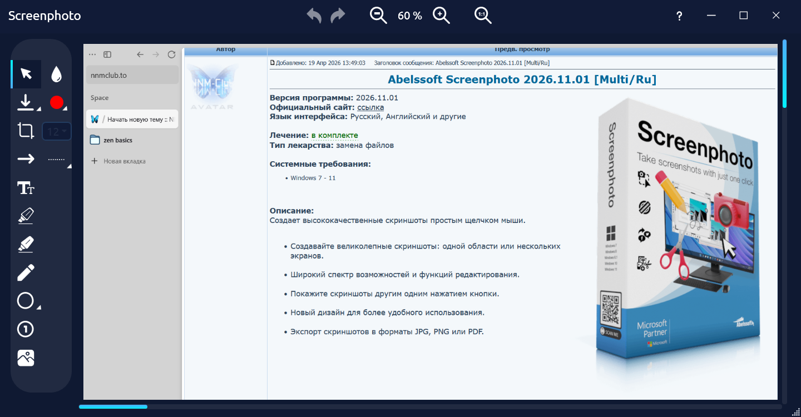Zoom out with the minus magnifier
801x417 pixels.
[x=378, y=16]
